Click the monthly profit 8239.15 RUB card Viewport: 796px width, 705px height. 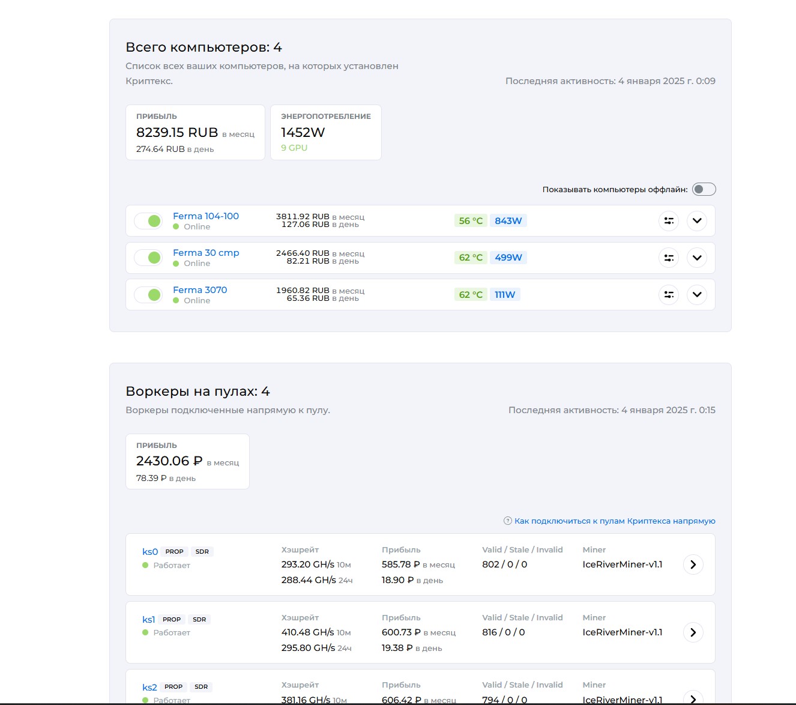pyautogui.click(x=195, y=133)
